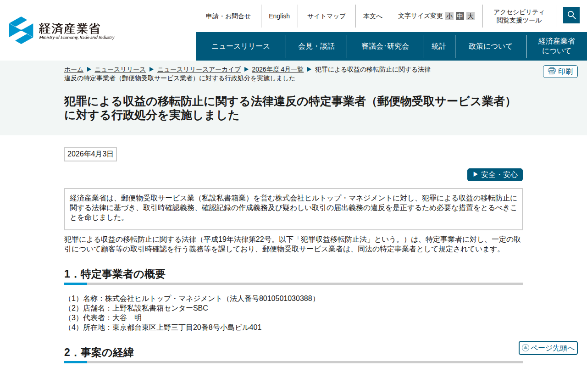Open アクセシビリティ閲覧支援ツール

click(x=519, y=16)
